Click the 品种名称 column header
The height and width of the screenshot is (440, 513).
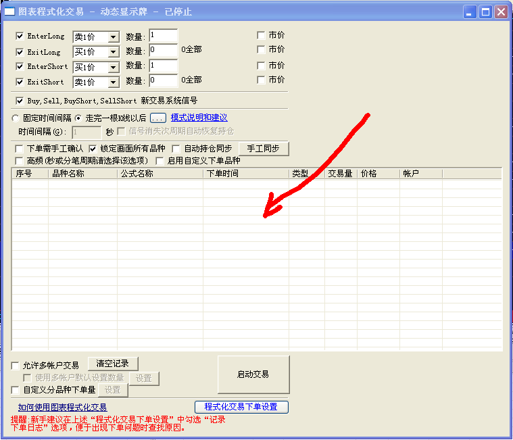82,174
